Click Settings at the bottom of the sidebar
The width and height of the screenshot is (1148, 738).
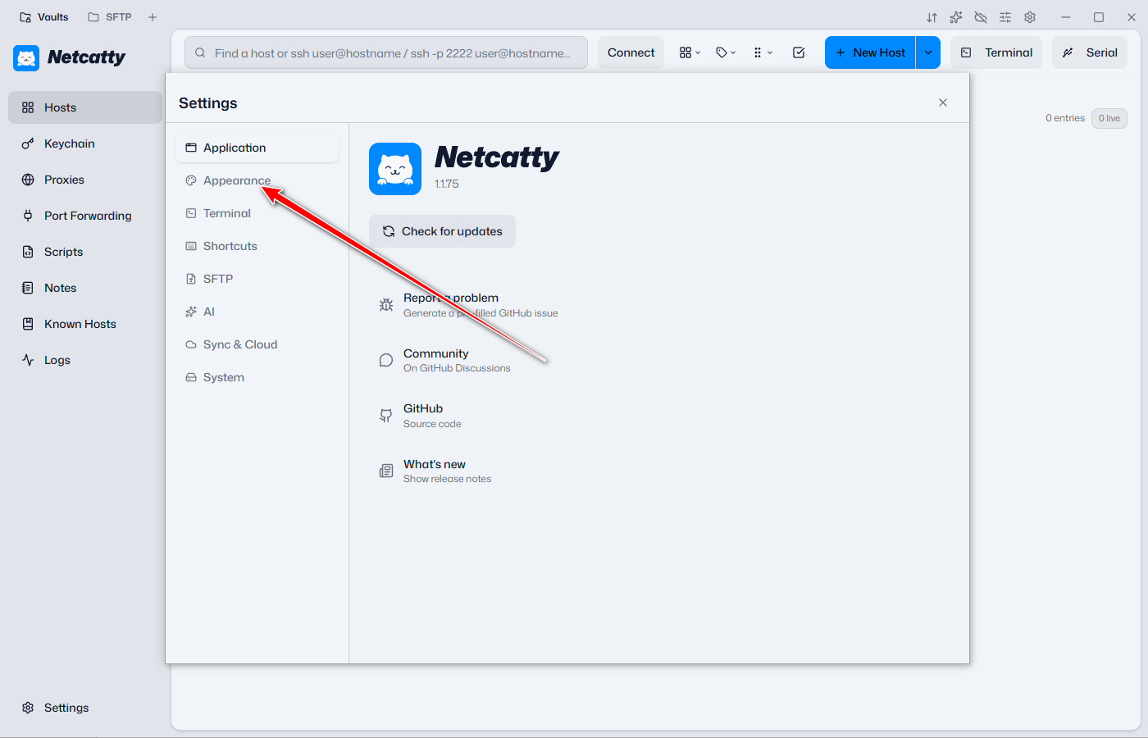point(85,708)
